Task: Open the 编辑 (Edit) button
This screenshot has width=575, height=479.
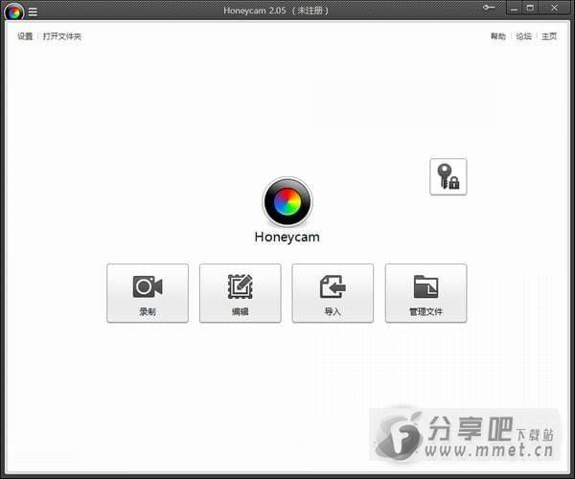Action: [241, 293]
